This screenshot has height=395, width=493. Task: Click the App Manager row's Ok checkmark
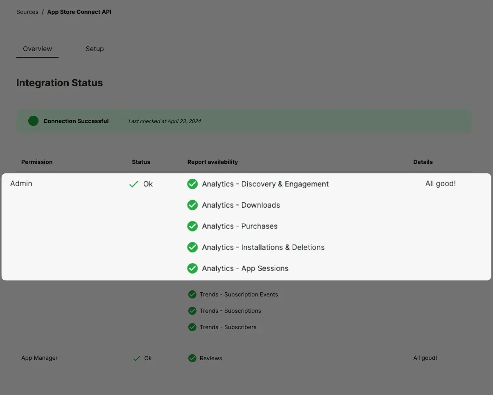click(x=137, y=359)
